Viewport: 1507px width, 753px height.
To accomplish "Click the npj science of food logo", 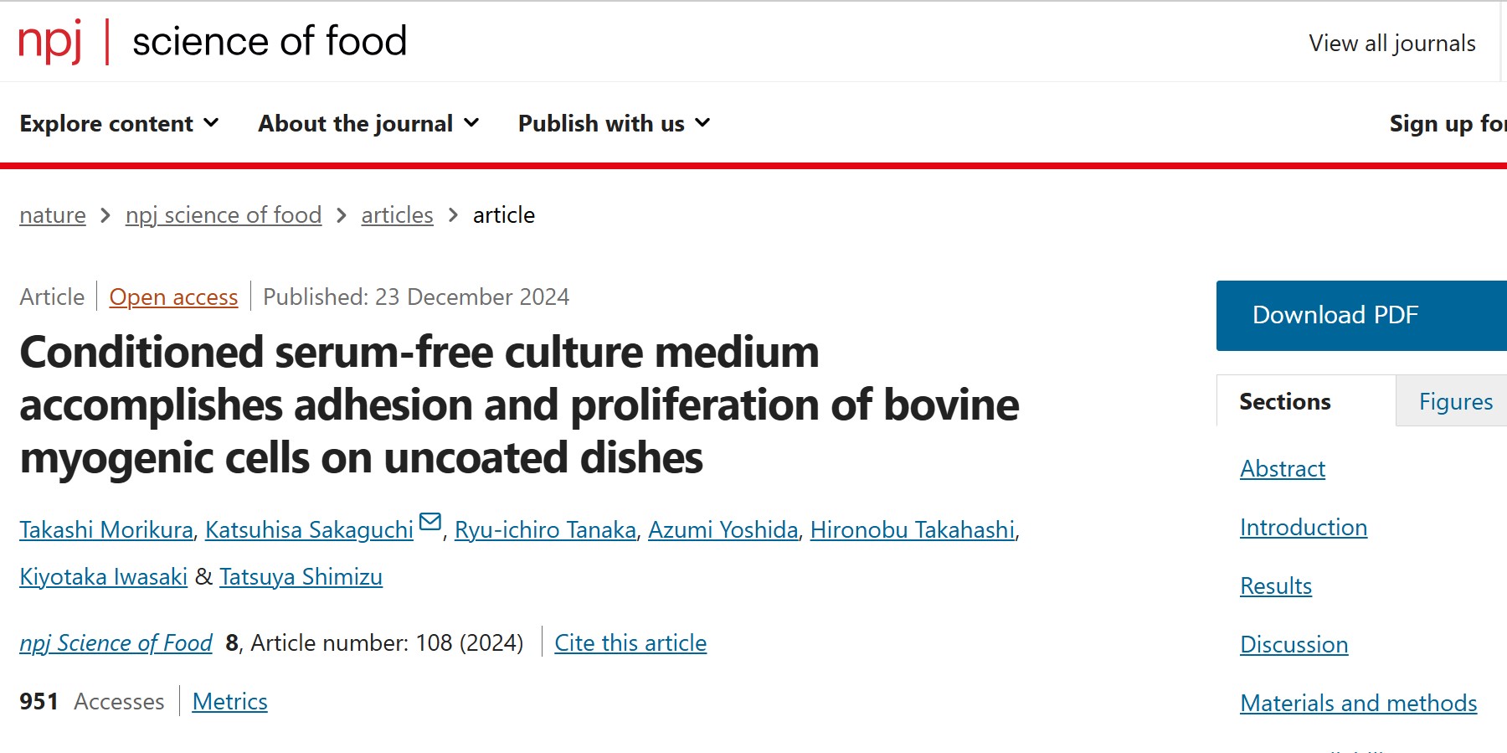I will (213, 41).
